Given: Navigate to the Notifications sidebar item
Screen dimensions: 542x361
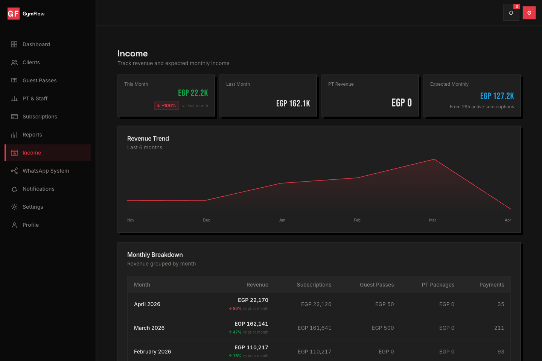Looking at the screenshot, I should pyautogui.click(x=38, y=189).
